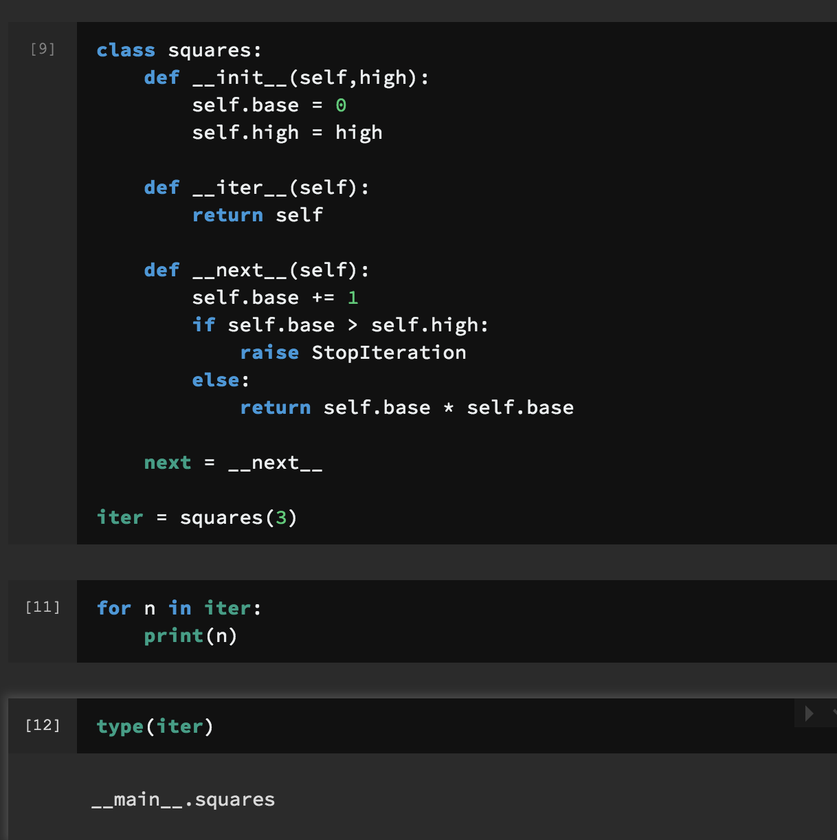The height and width of the screenshot is (840, 837).
Task: Select the '__main__.squares' output text
Action: (x=183, y=799)
